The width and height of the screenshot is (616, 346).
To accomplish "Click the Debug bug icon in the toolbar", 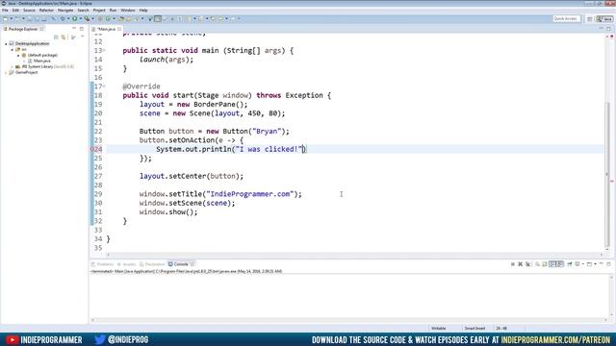I will (x=62, y=19).
